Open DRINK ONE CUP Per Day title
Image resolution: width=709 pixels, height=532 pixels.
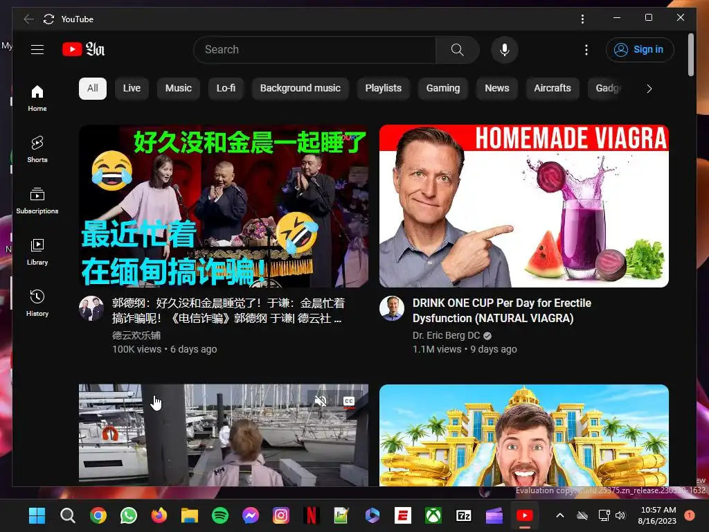pyautogui.click(x=502, y=310)
